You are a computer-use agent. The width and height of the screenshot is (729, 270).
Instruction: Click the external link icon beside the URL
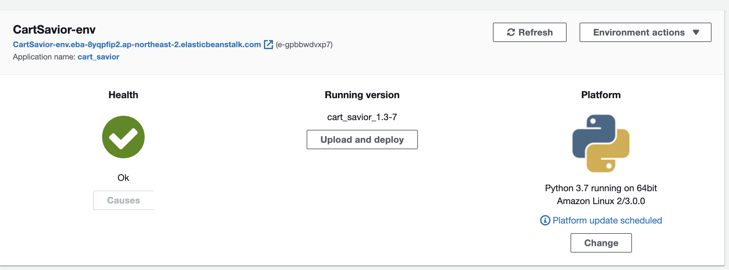268,45
